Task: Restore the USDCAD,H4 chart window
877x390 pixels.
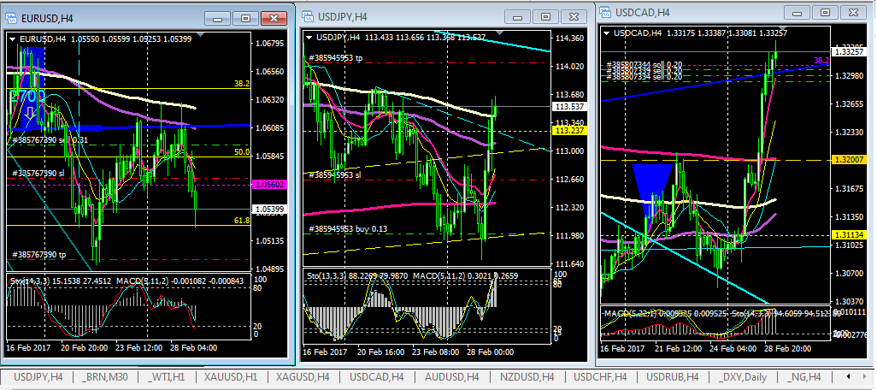Action: (x=825, y=12)
